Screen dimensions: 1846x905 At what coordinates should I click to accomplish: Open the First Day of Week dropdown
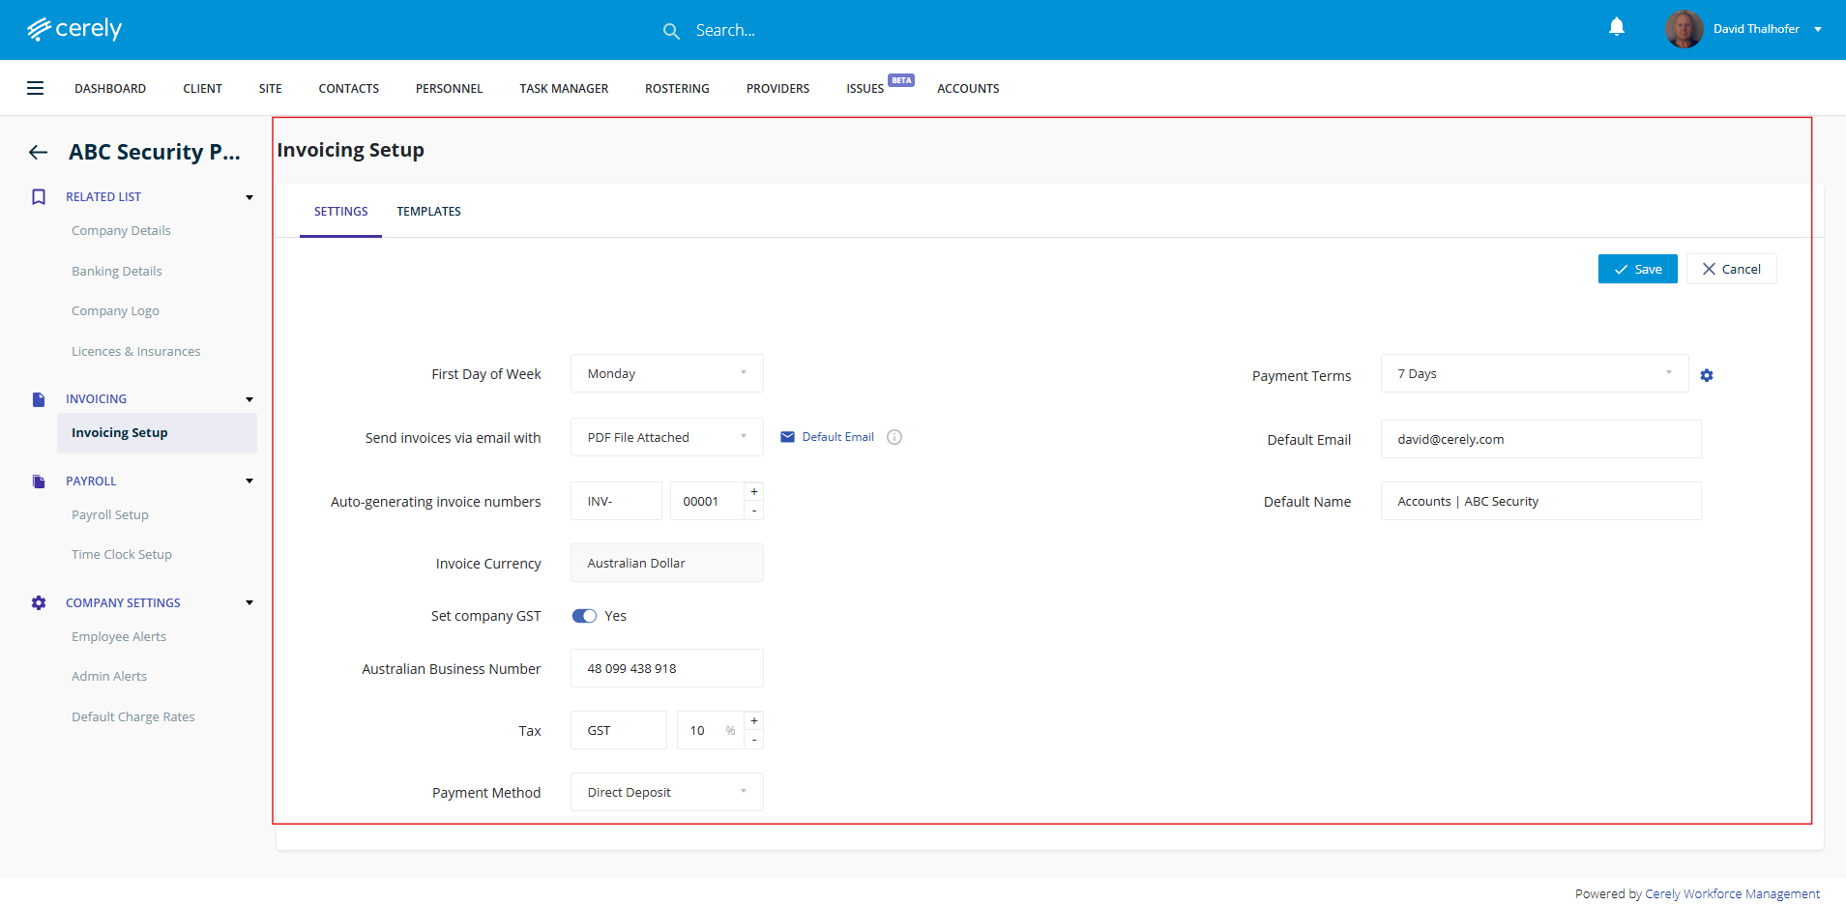[666, 373]
